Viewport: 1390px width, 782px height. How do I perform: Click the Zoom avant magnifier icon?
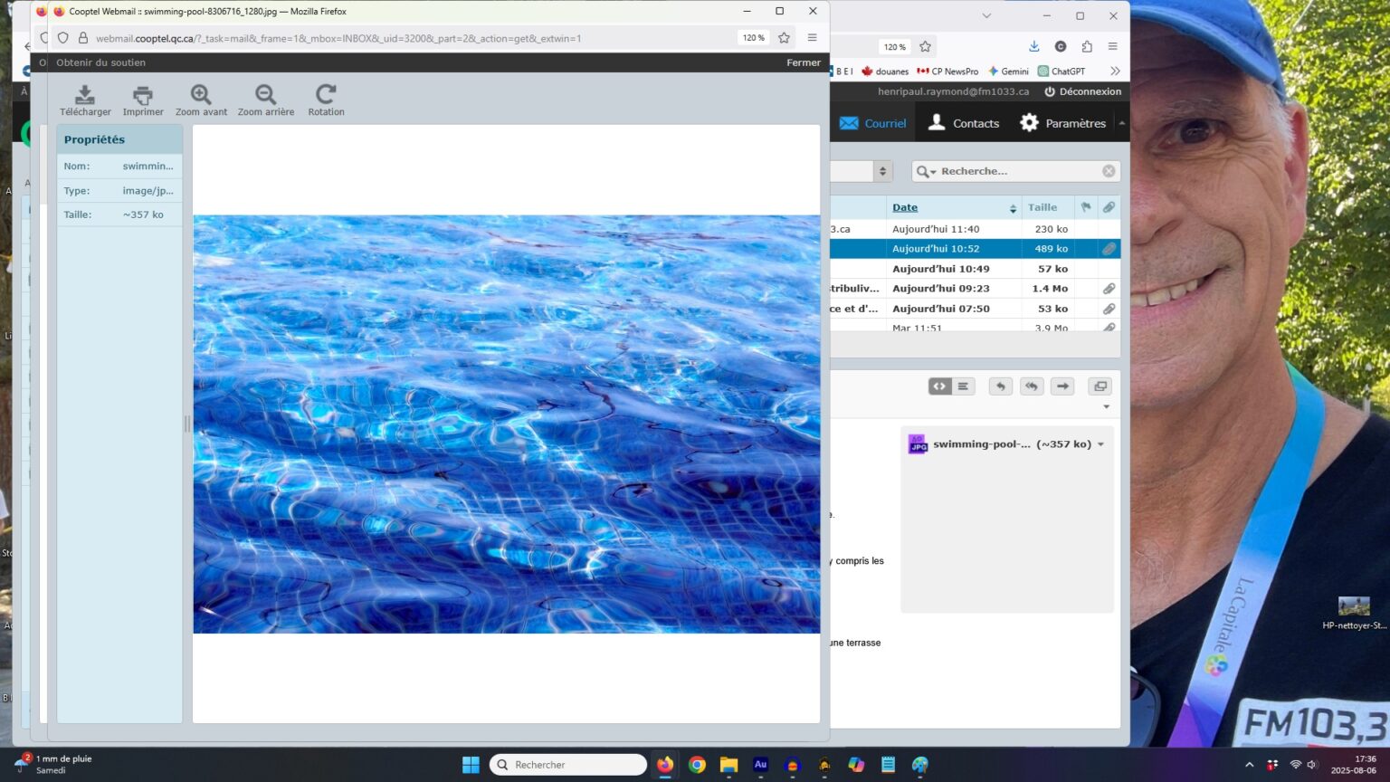coord(201,95)
